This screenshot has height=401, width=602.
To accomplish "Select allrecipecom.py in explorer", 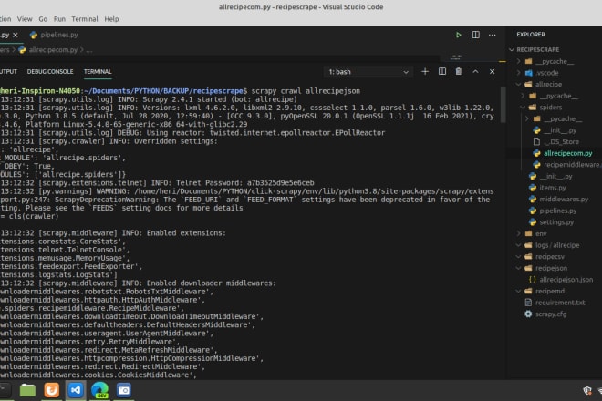I will coord(568,153).
